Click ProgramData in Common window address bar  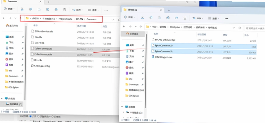pyautogui.click(x=65, y=19)
